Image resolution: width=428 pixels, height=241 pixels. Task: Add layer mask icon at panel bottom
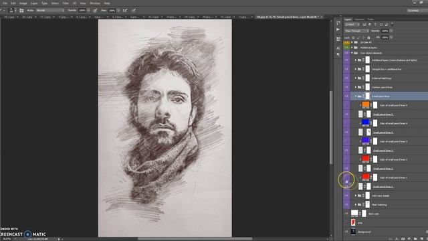[x=403, y=239]
